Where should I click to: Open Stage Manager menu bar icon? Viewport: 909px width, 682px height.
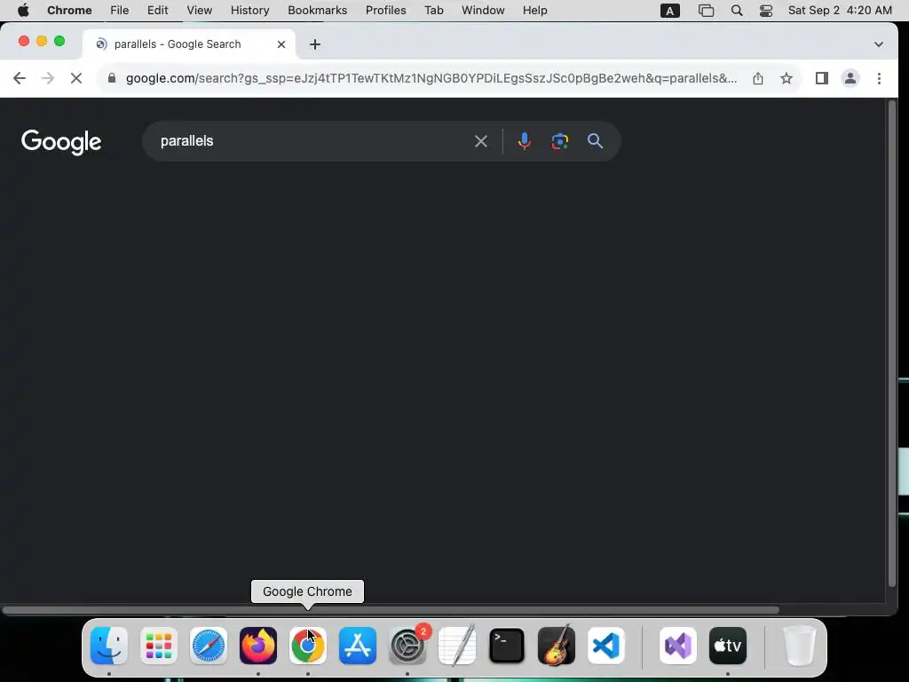(x=706, y=11)
